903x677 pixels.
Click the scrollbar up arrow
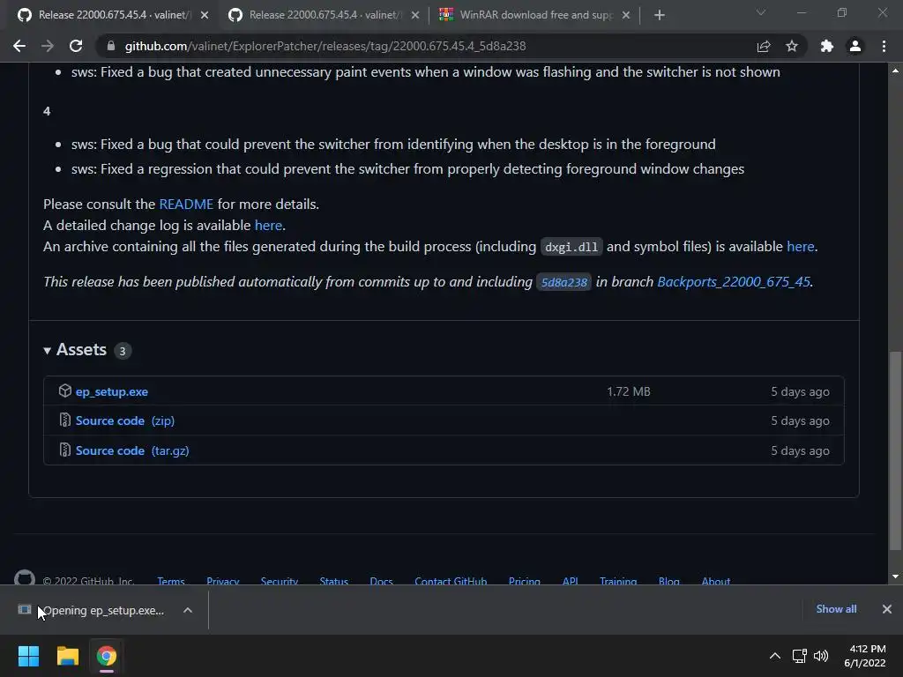pos(895,71)
